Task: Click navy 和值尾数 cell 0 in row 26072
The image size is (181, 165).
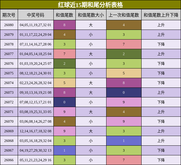Action: click(x=65, y=102)
